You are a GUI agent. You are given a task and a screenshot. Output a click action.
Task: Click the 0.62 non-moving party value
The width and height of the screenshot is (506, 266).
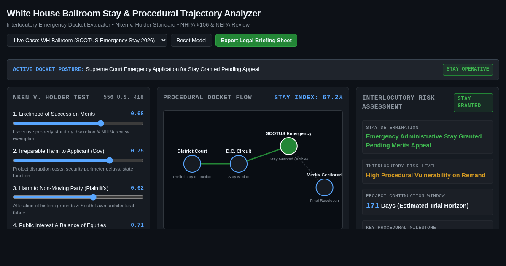[137, 188]
